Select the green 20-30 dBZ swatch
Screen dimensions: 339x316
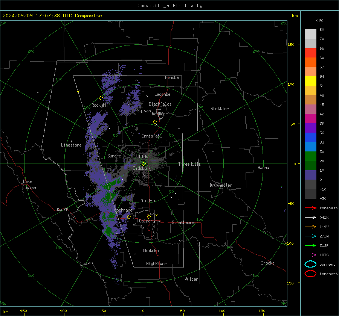[310, 156]
